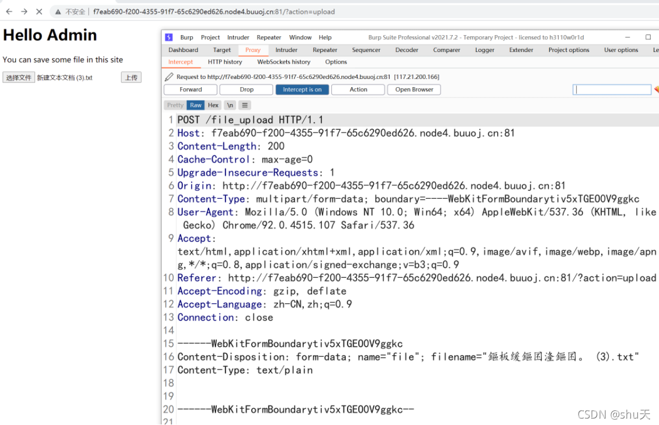Click the choose file button on webpage

click(x=19, y=78)
